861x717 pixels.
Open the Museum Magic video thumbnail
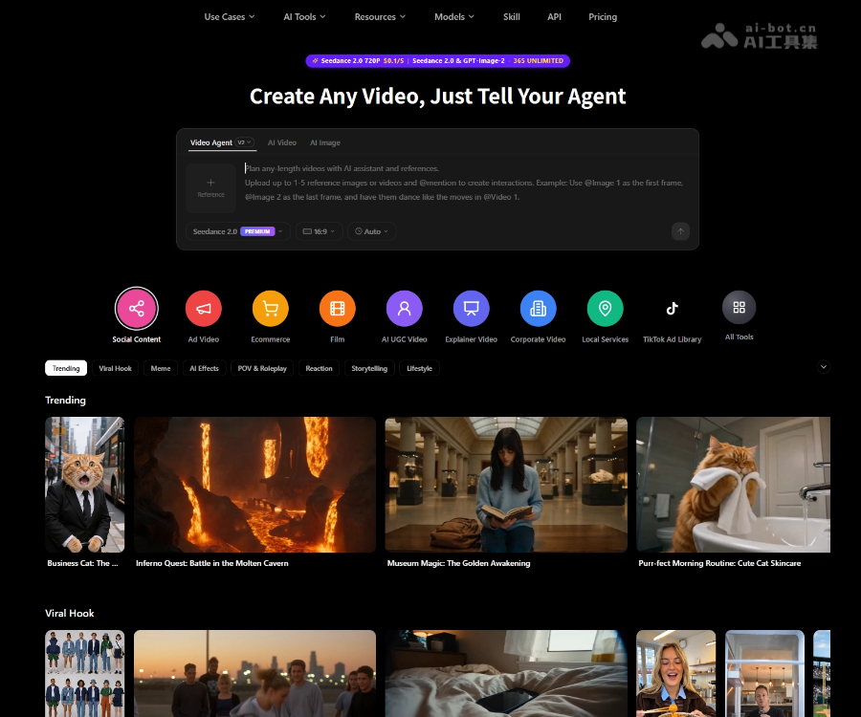point(506,485)
